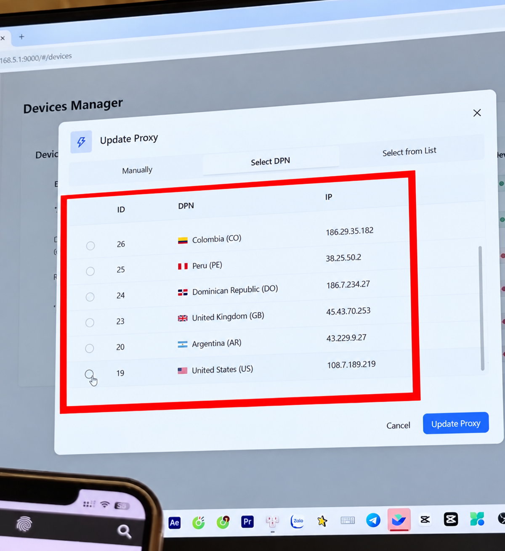Image resolution: width=505 pixels, height=551 pixels.
Task: Click the ID number 25 cell
Action: point(121,270)
